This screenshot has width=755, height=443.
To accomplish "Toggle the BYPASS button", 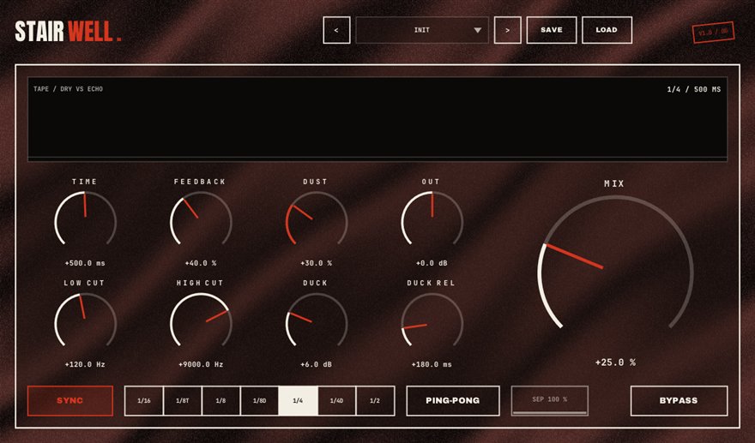I will coord(679,401).
